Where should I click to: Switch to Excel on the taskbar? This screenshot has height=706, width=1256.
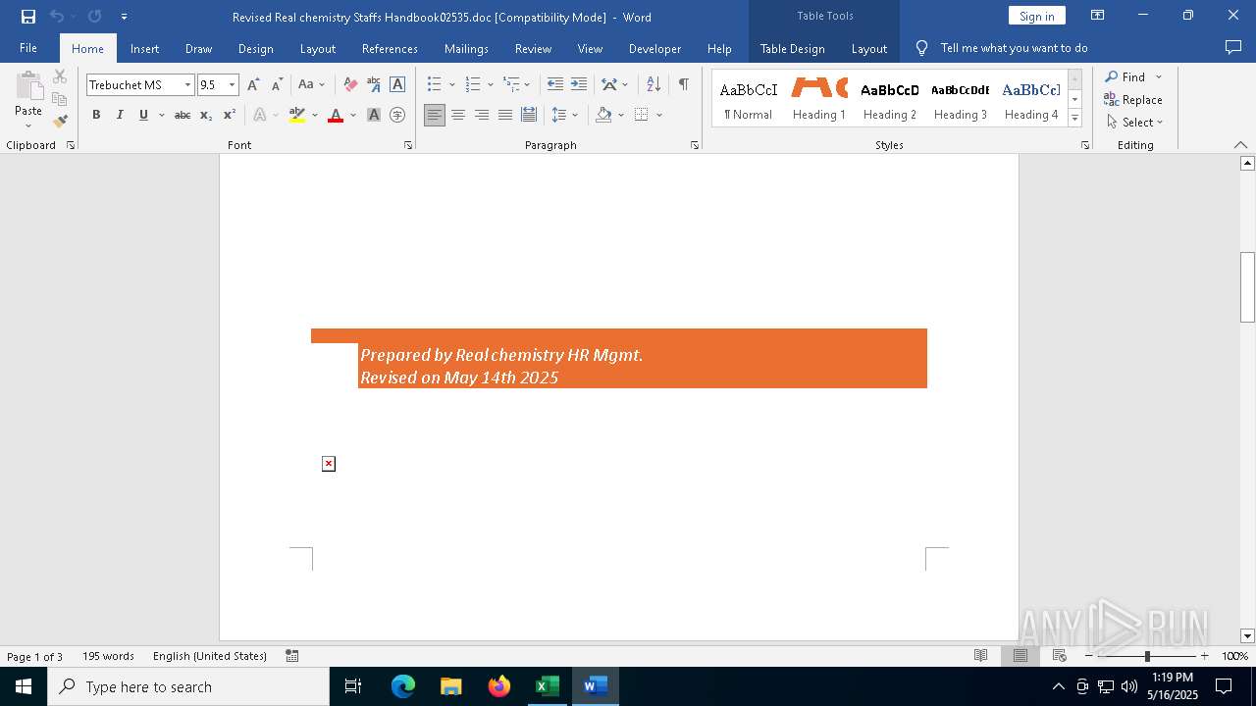tap(547, 686)
